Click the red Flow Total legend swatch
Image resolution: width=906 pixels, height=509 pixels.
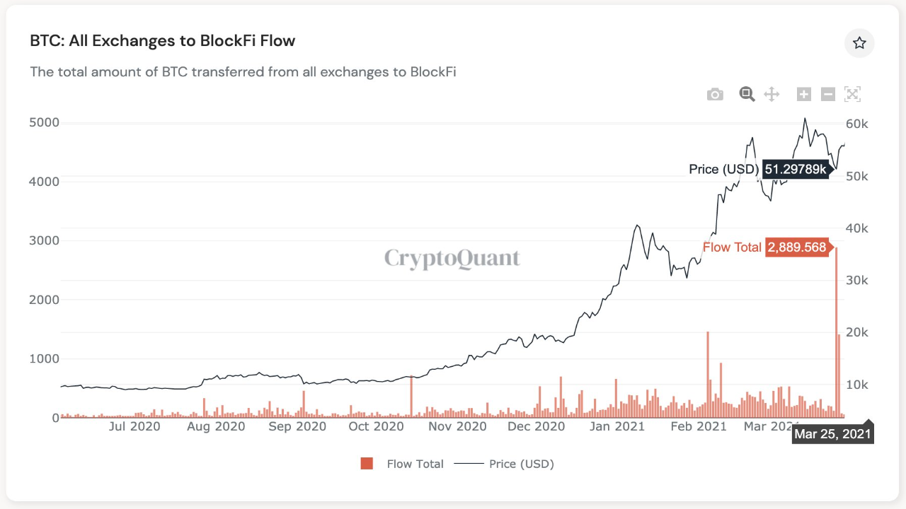pyautogui.click(x=366, y=464)
